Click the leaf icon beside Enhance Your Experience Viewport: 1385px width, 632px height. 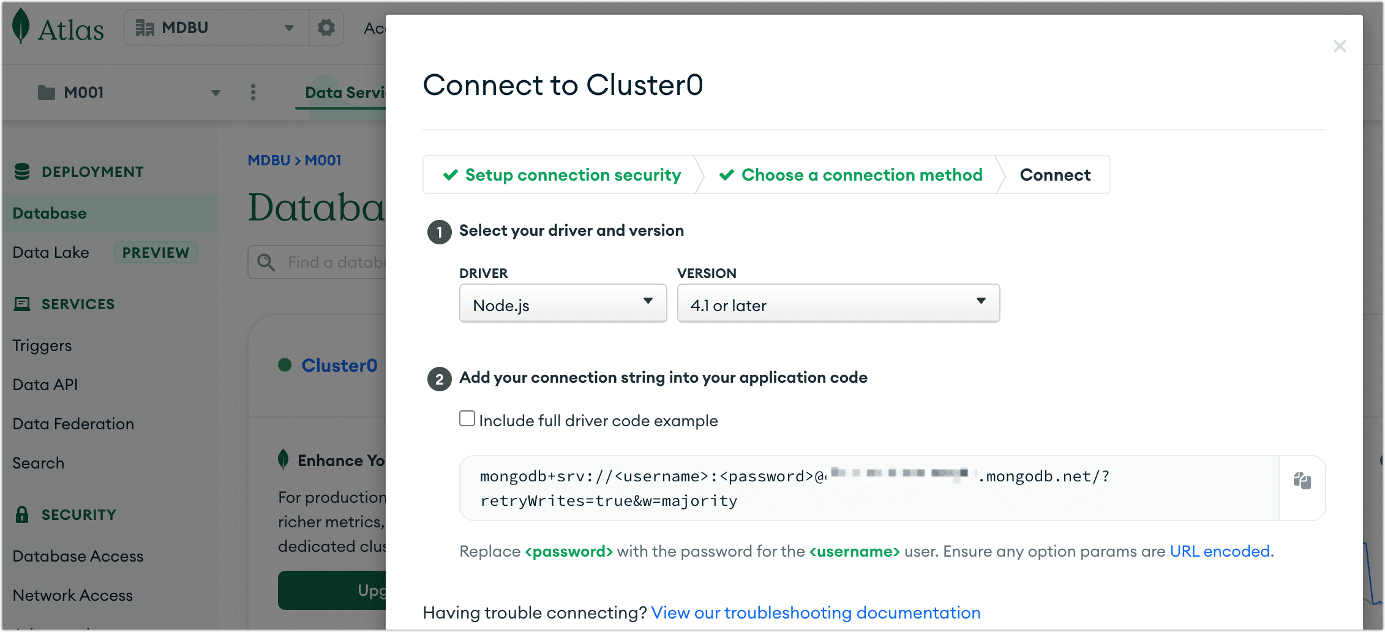[284, 459]
